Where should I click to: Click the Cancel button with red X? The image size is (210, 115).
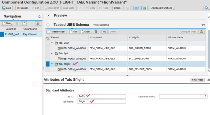pyautogui.click(x=22, y=8)
